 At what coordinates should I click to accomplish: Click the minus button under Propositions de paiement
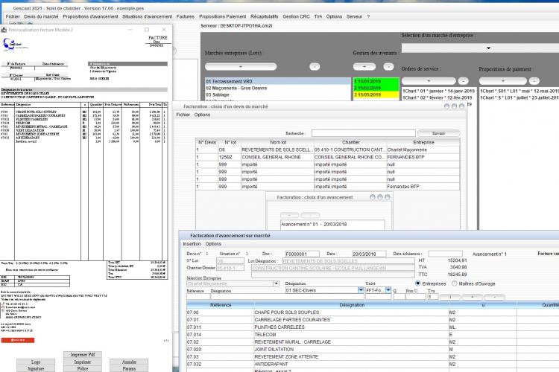click(x=534, y=81)
